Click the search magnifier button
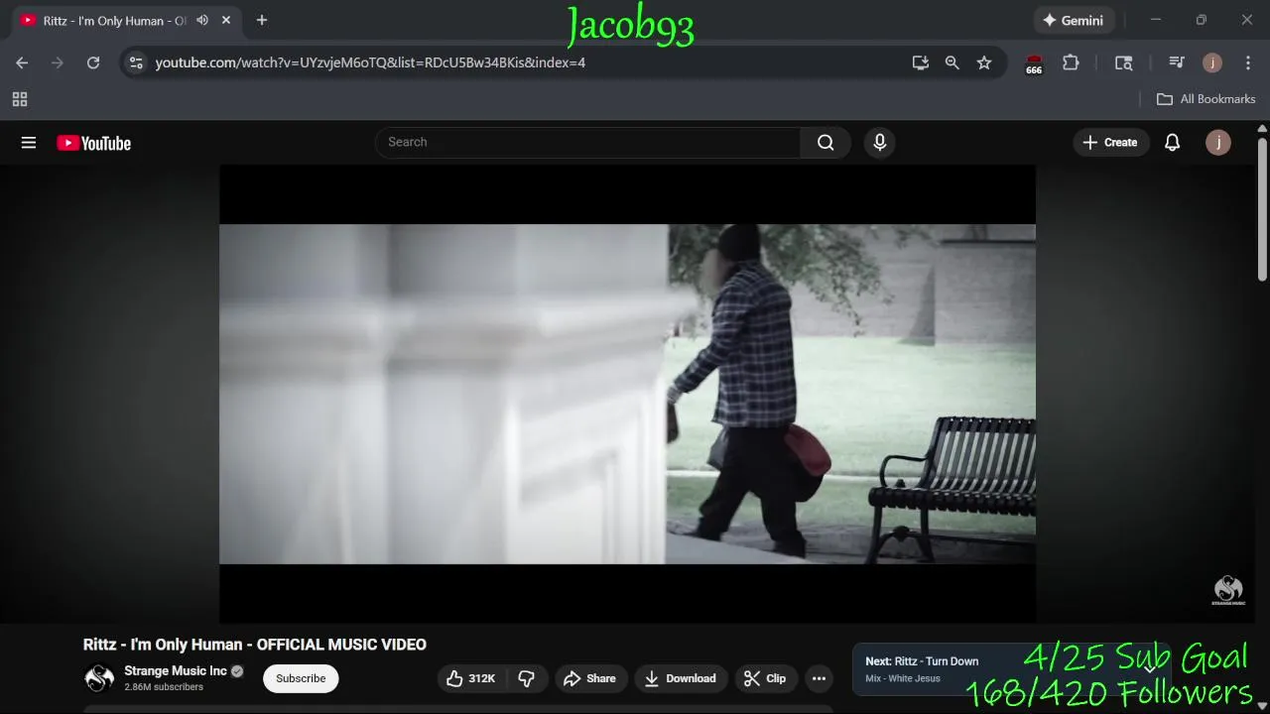Screen dimensions: 1270x714 [825, 142]
